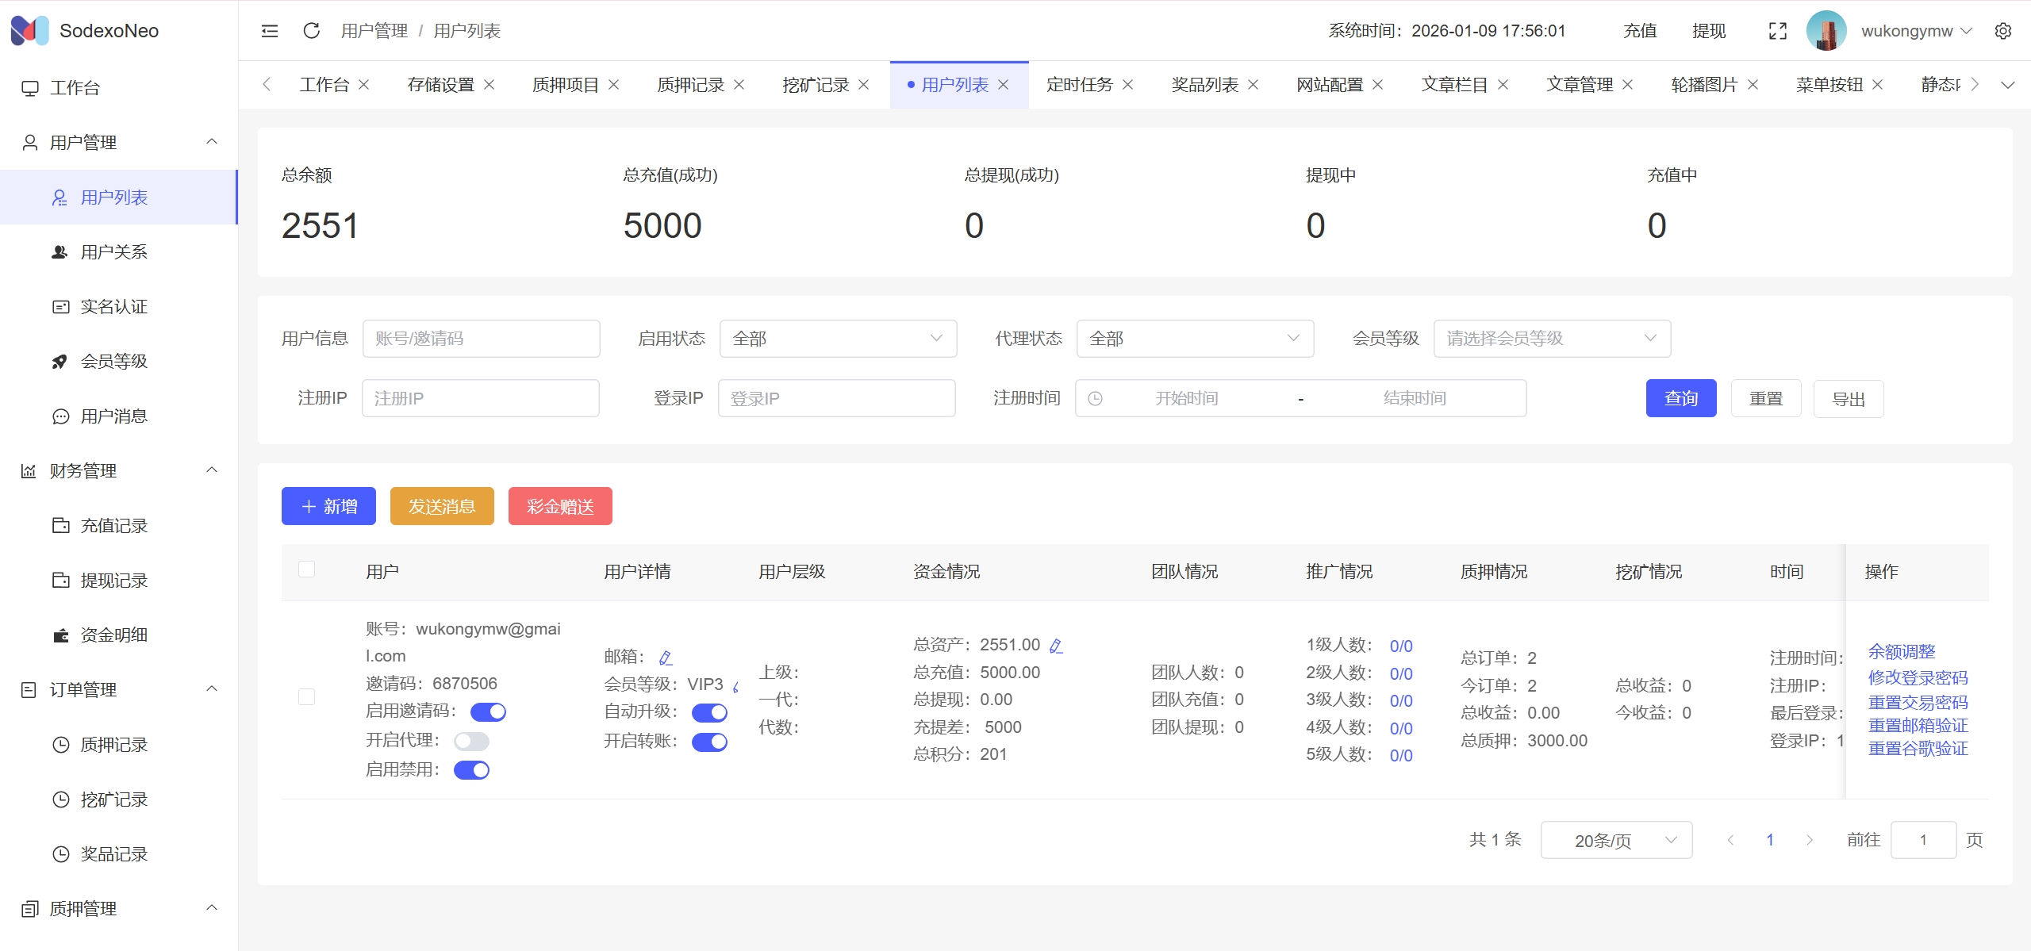Screen dimensions: 2031x951
Task: Edit total assets pencil icon
Action: (1056, 646)
